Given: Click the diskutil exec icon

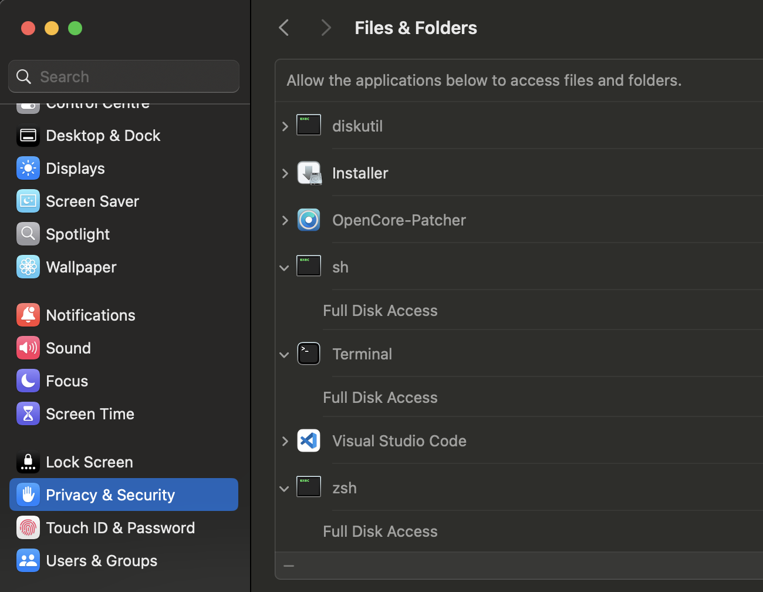Looking at the screenshot, I should tap(309, 125).
